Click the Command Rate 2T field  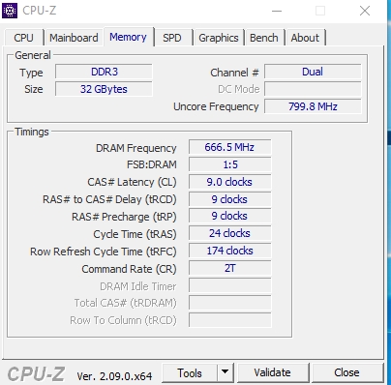tap(230, 268)
